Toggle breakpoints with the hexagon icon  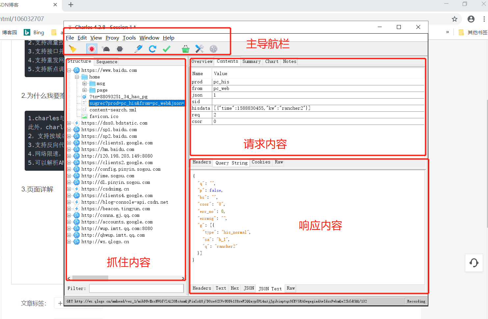pyautogui.click(x=119, y=48)
